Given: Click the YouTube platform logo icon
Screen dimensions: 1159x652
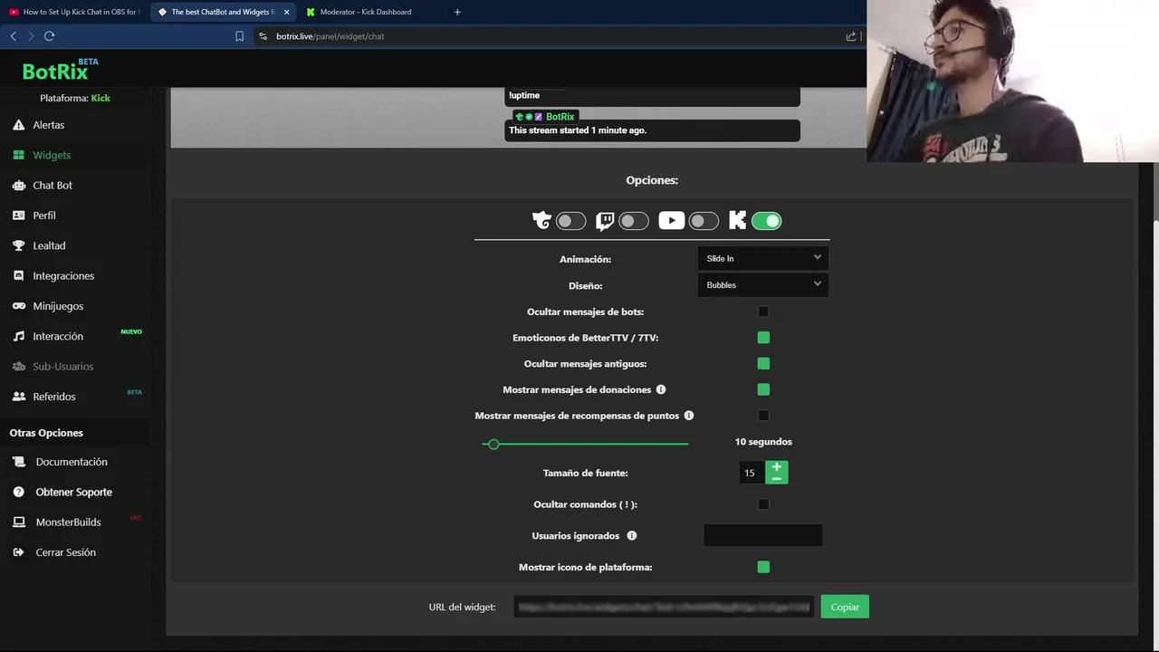Looking at the screenshot, I should 671,220.
